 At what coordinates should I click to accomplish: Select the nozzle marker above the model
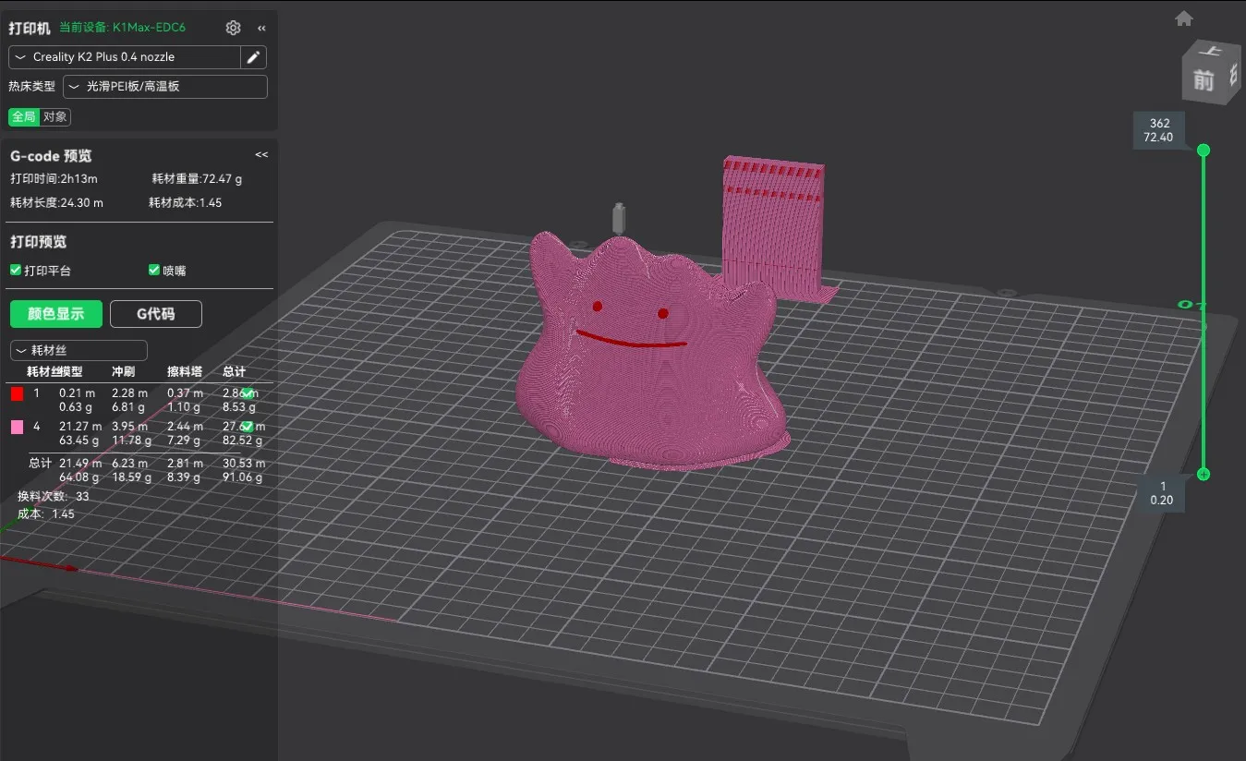pos(619,218)
